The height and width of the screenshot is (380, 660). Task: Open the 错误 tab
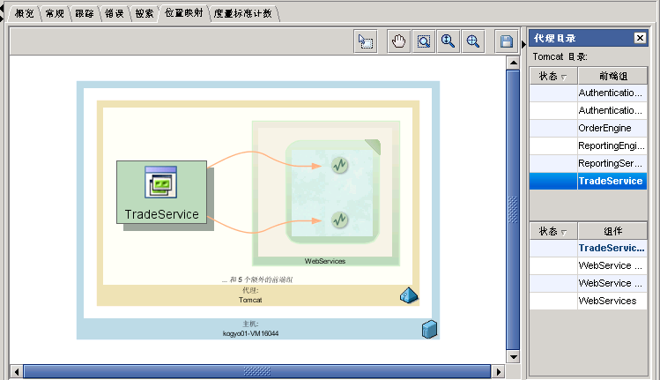(x=115, y=13)
